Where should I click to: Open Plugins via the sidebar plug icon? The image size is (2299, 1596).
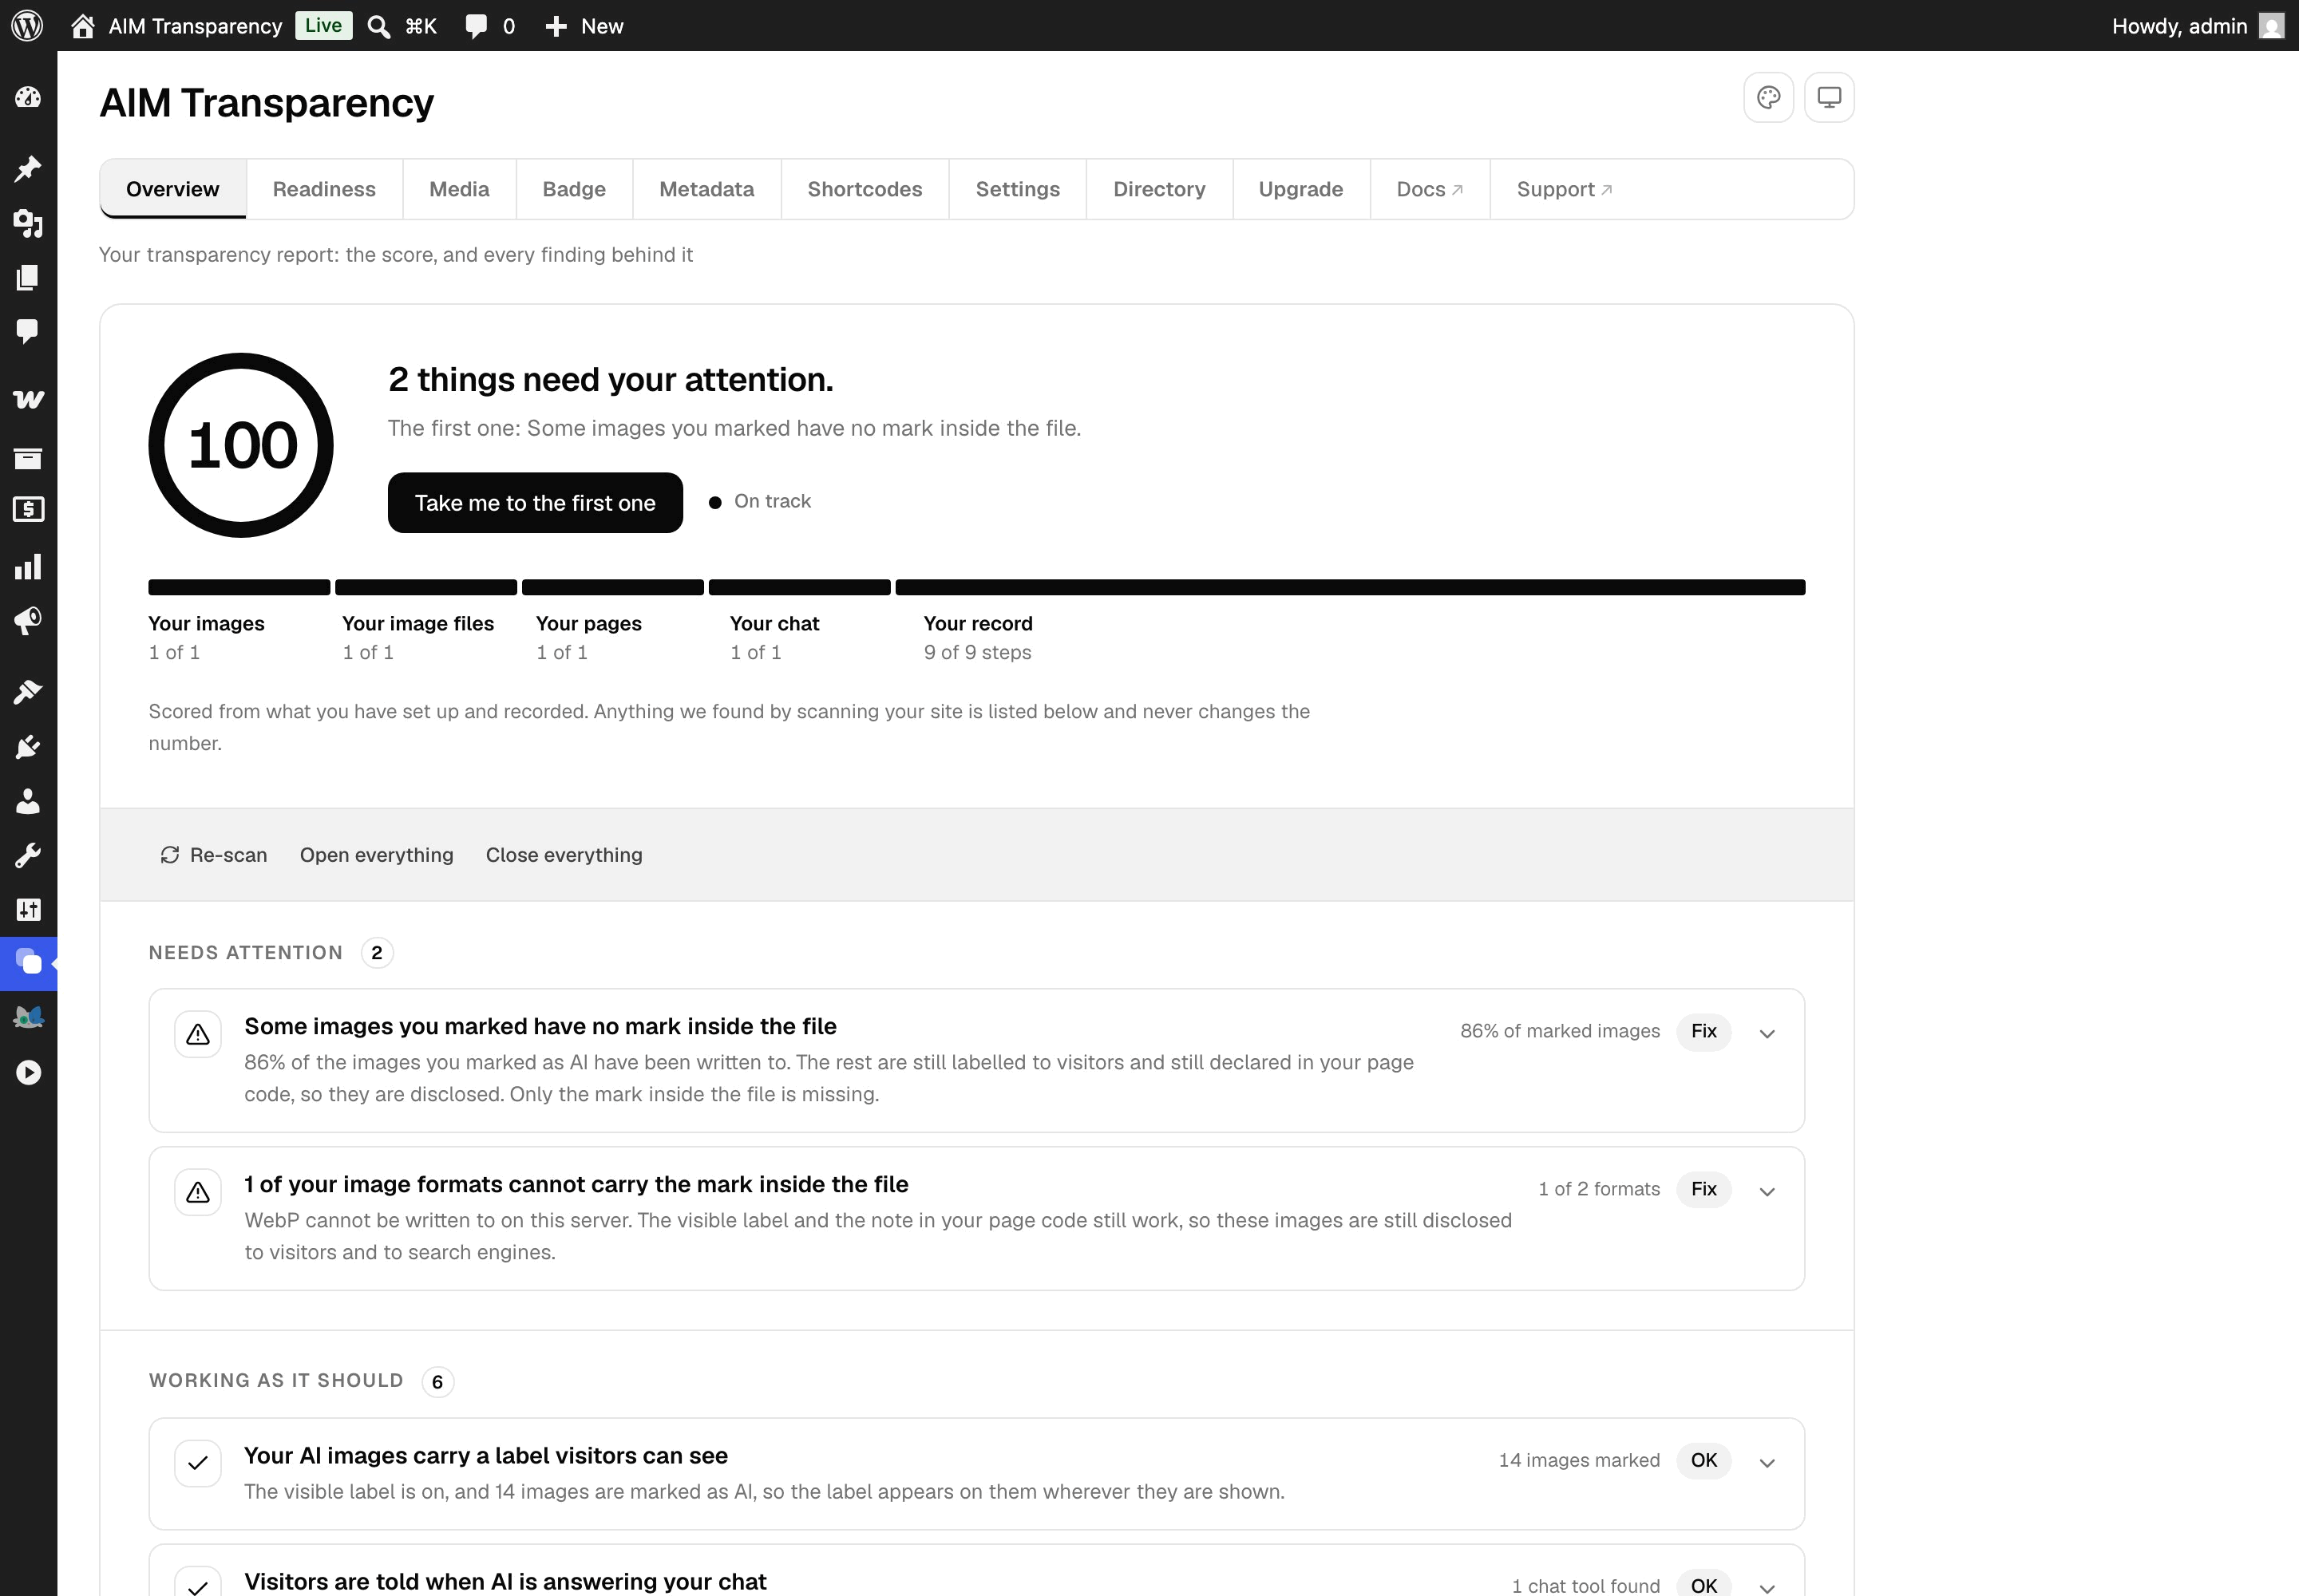point(28,747)
